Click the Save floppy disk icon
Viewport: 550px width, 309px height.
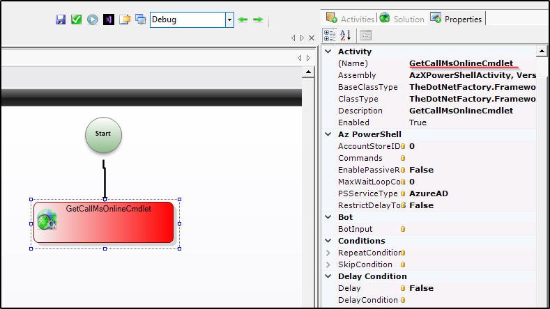point(61,19)
